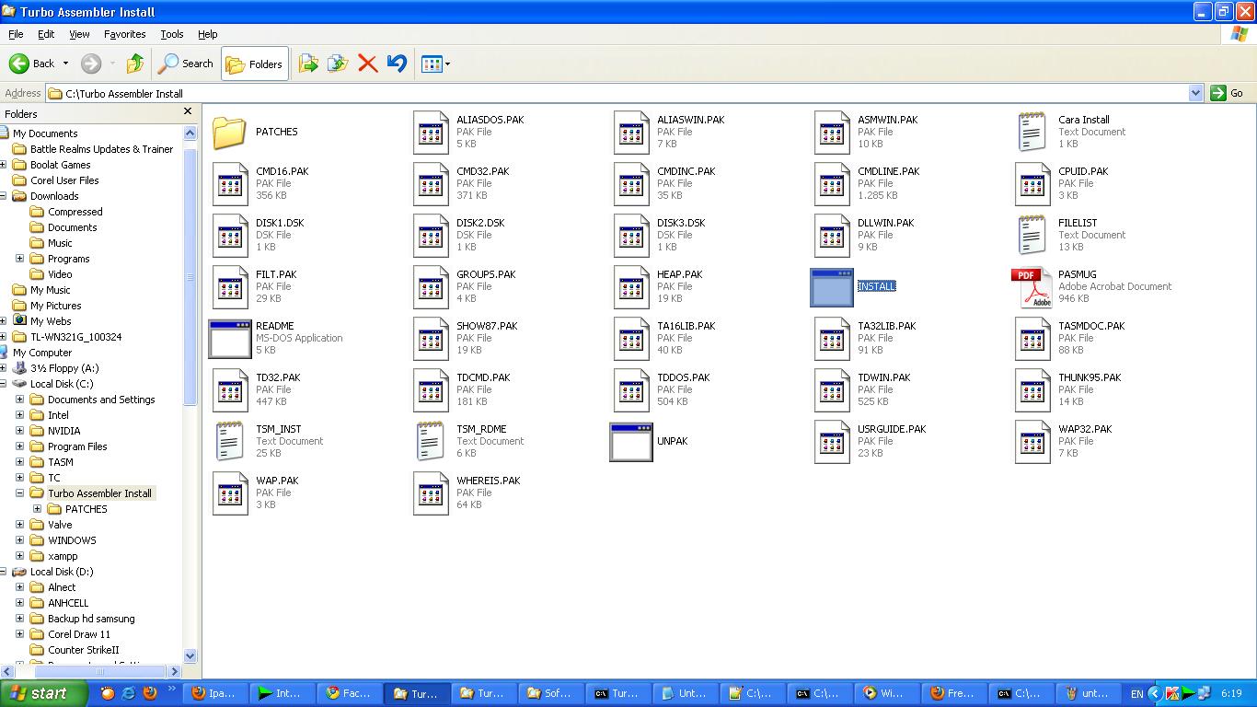This screenshot has width=1257, height=707.
Task: Select the README MS-DOS Application icon
Action: 230,338
